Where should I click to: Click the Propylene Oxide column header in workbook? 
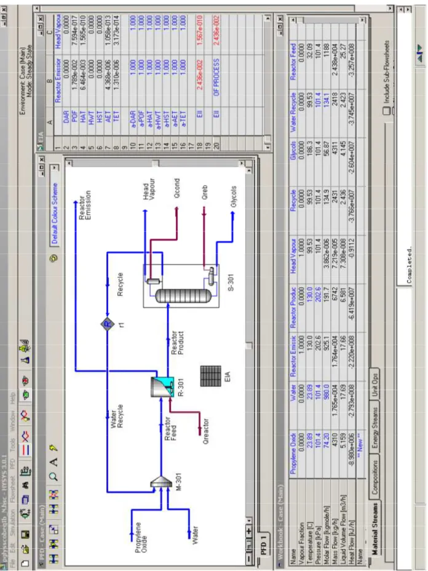click(293, 453)
